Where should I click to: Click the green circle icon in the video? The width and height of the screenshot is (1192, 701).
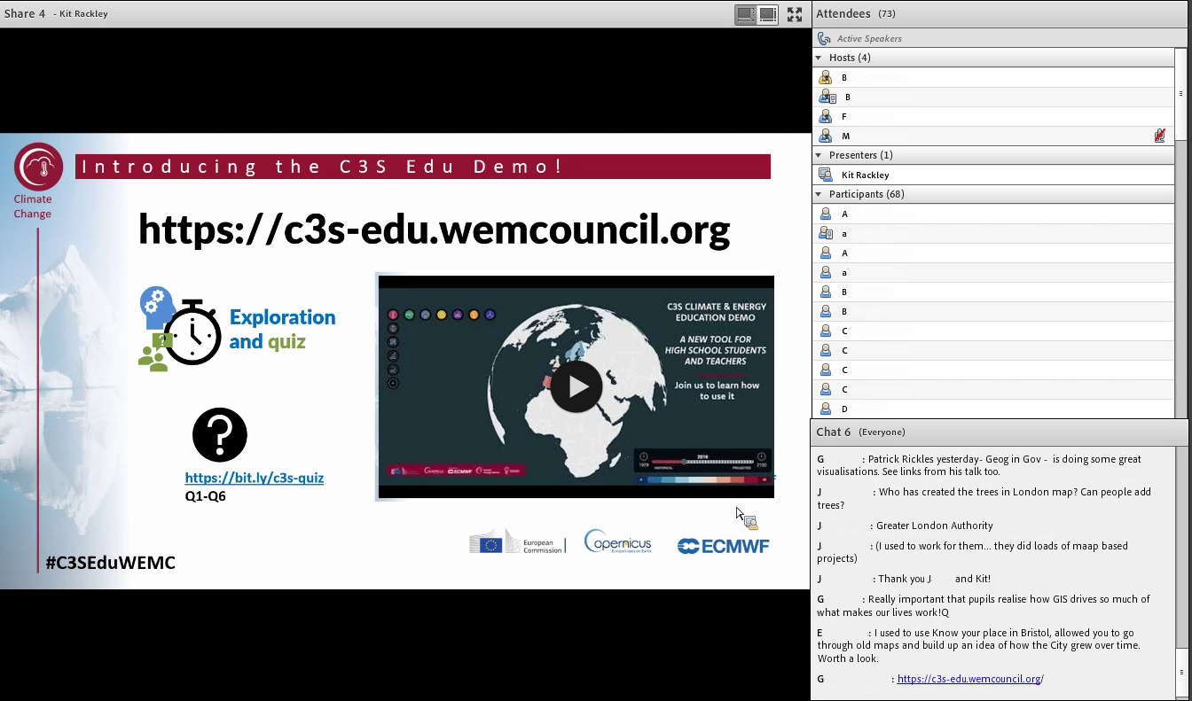[409, 315]
